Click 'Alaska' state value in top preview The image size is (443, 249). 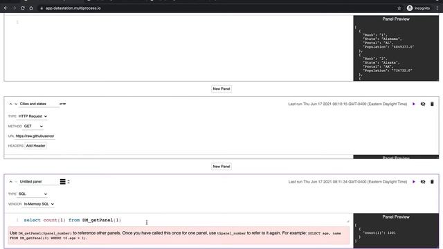(x=390, y=63)
